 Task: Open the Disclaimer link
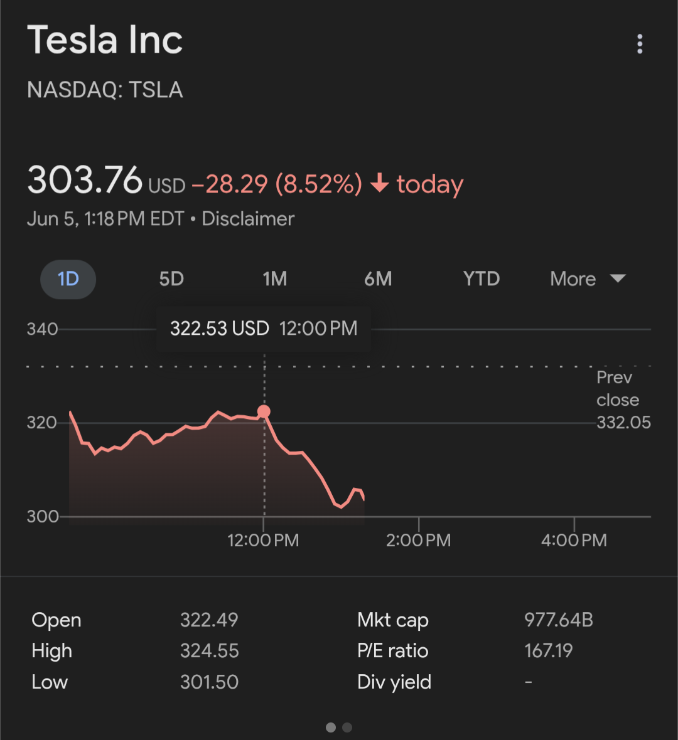248,219
